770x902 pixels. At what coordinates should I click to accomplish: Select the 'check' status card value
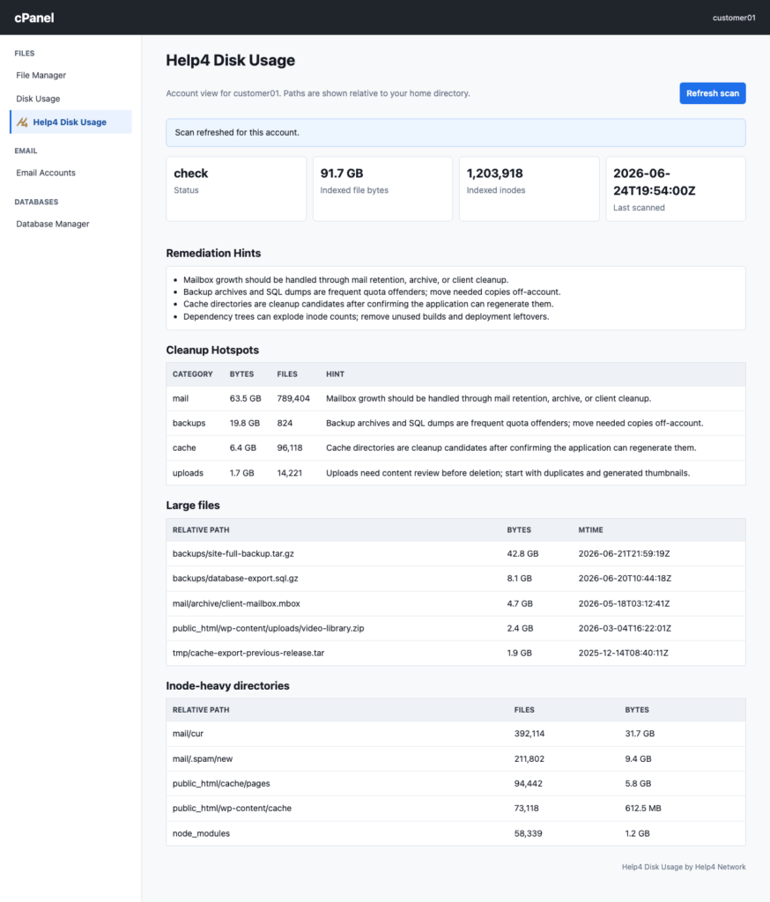191,174
